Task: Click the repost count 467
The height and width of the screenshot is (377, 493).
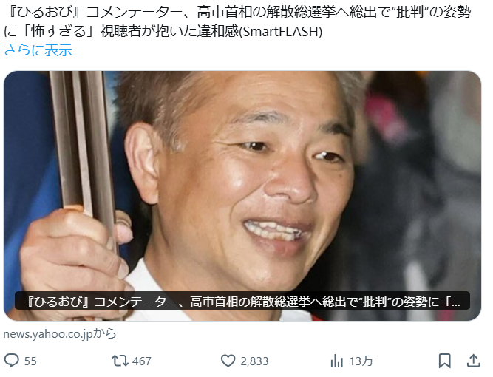Action: (141, 361)
